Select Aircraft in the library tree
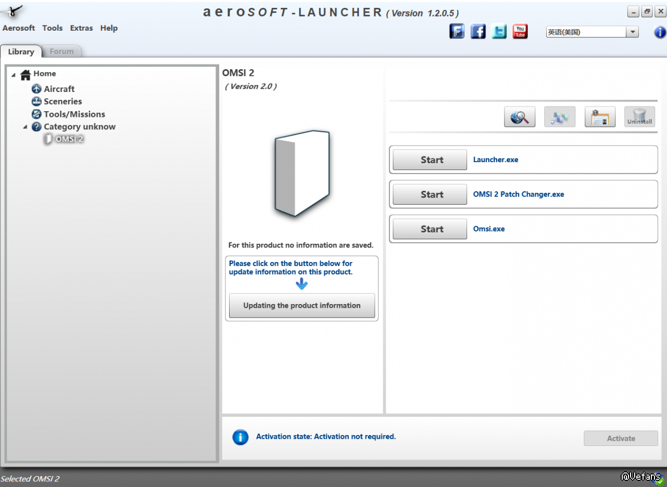Viewport: 667px width, 487px height. (x=59, y=89)
